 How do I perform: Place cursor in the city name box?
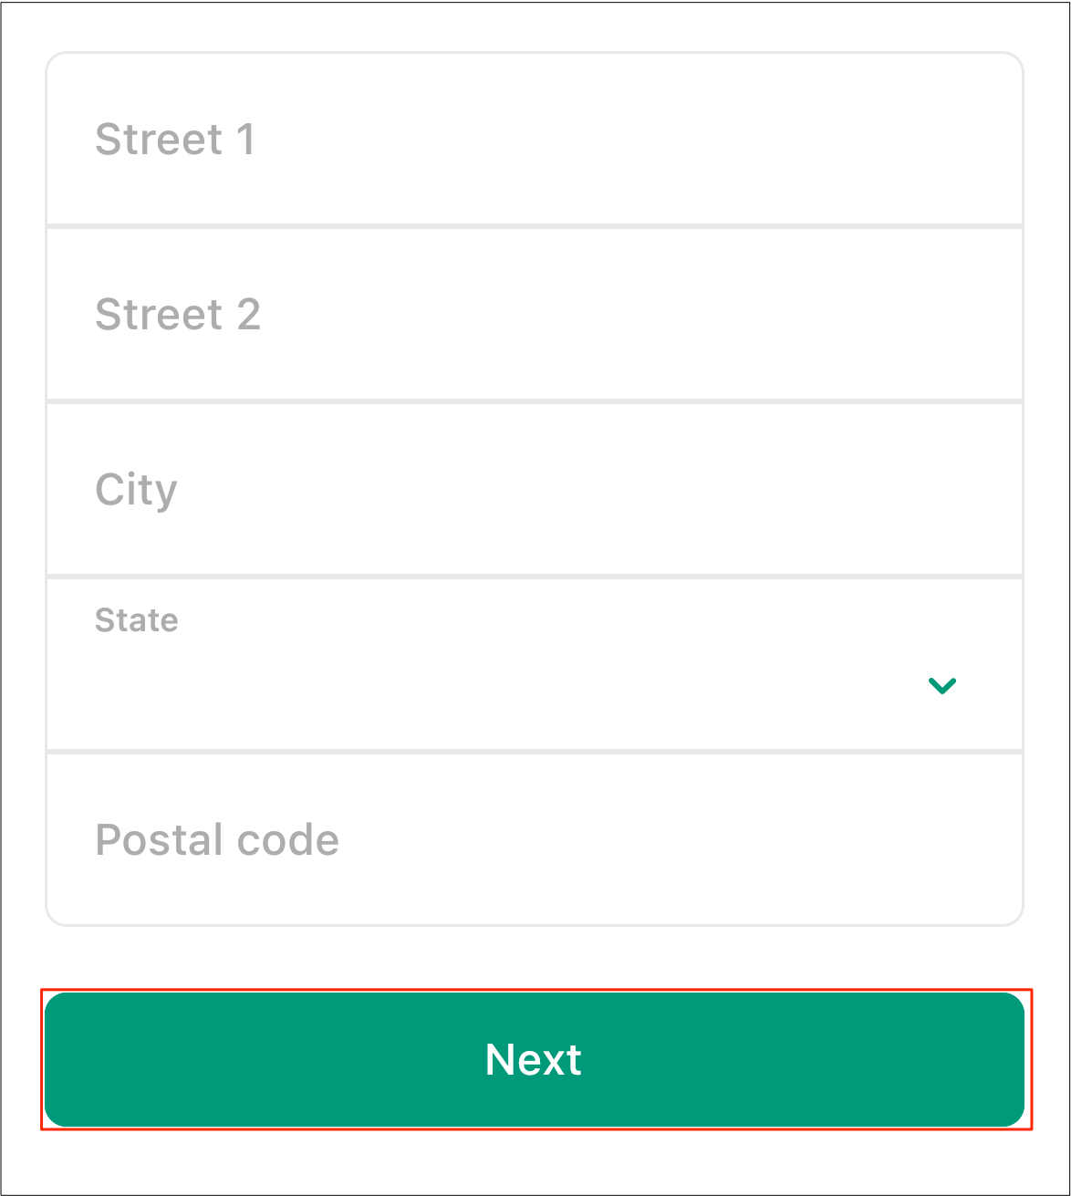(x=535, y=489)
